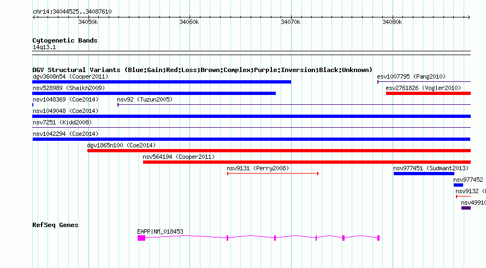Click the nsv1049048 (Coe2014) label
Image resolution: width=486 pixels, height=268 pixels.
66,111
